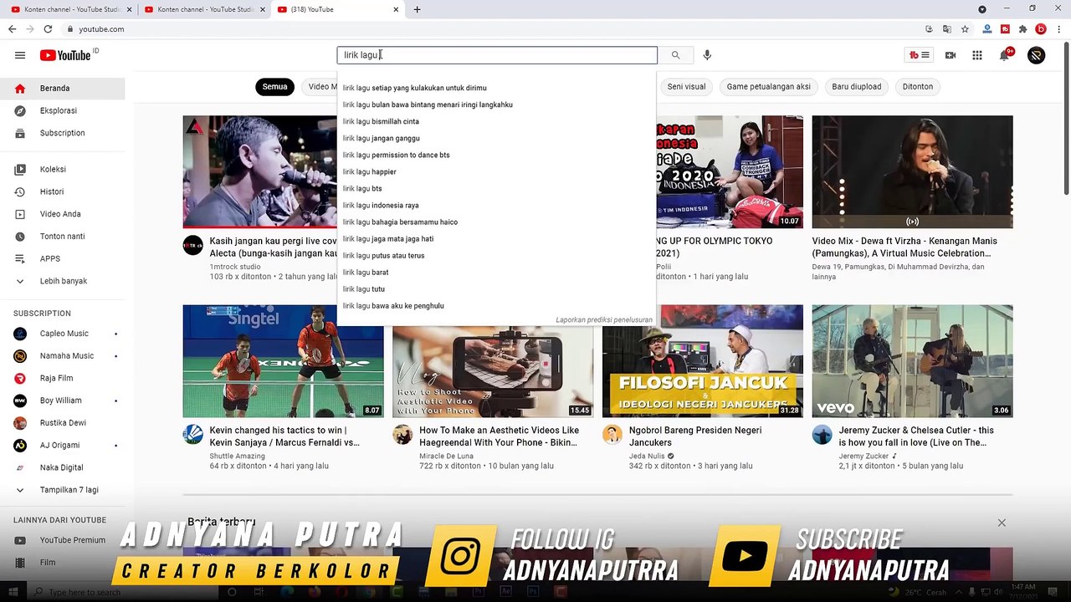Click the Windows Start button
The height and width of the screenshot is (602, 1071).
point(13,592)
